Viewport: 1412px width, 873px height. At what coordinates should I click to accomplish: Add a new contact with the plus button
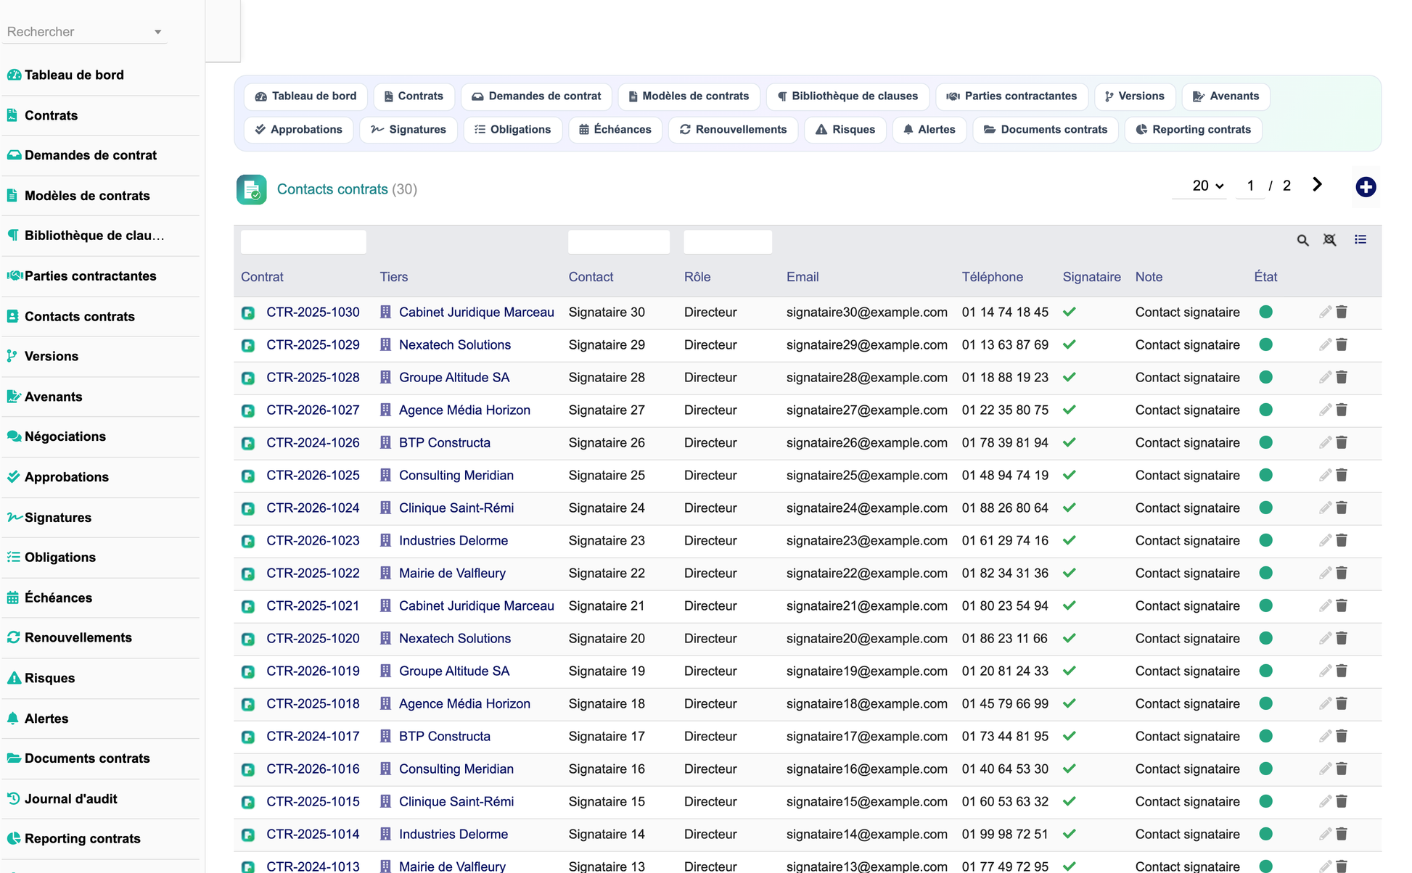[x=1366, y=187]
